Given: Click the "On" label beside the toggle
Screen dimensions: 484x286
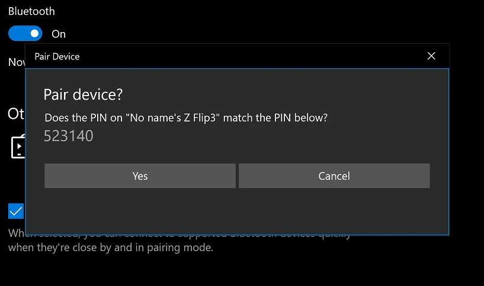Looking at the screenshot, I should 59,34.
